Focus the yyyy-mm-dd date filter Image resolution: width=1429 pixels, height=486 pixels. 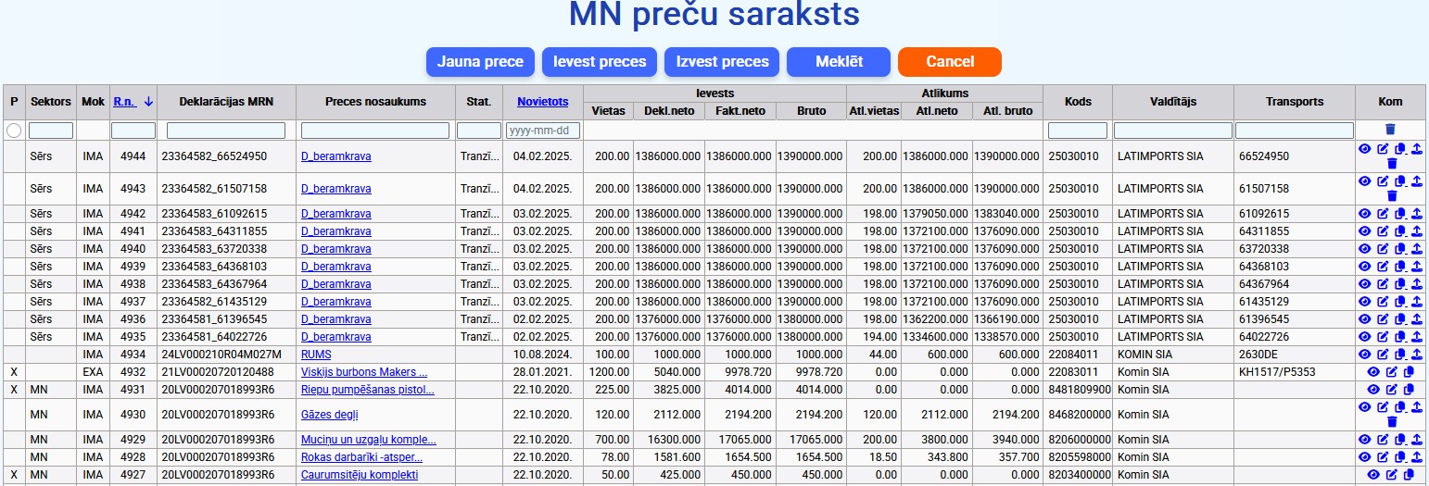tap(543, 131)
